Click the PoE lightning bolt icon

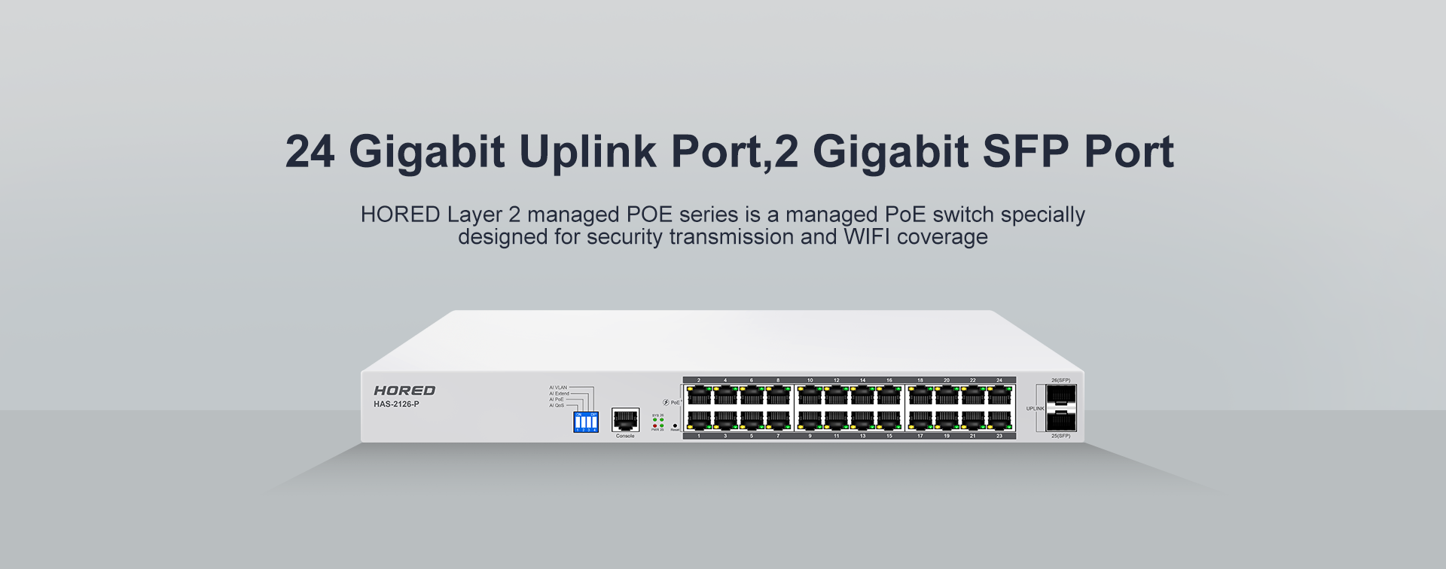(x=666, y=403)
